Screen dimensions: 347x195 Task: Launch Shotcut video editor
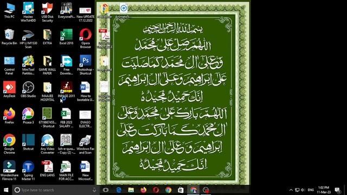pos(28,142)
